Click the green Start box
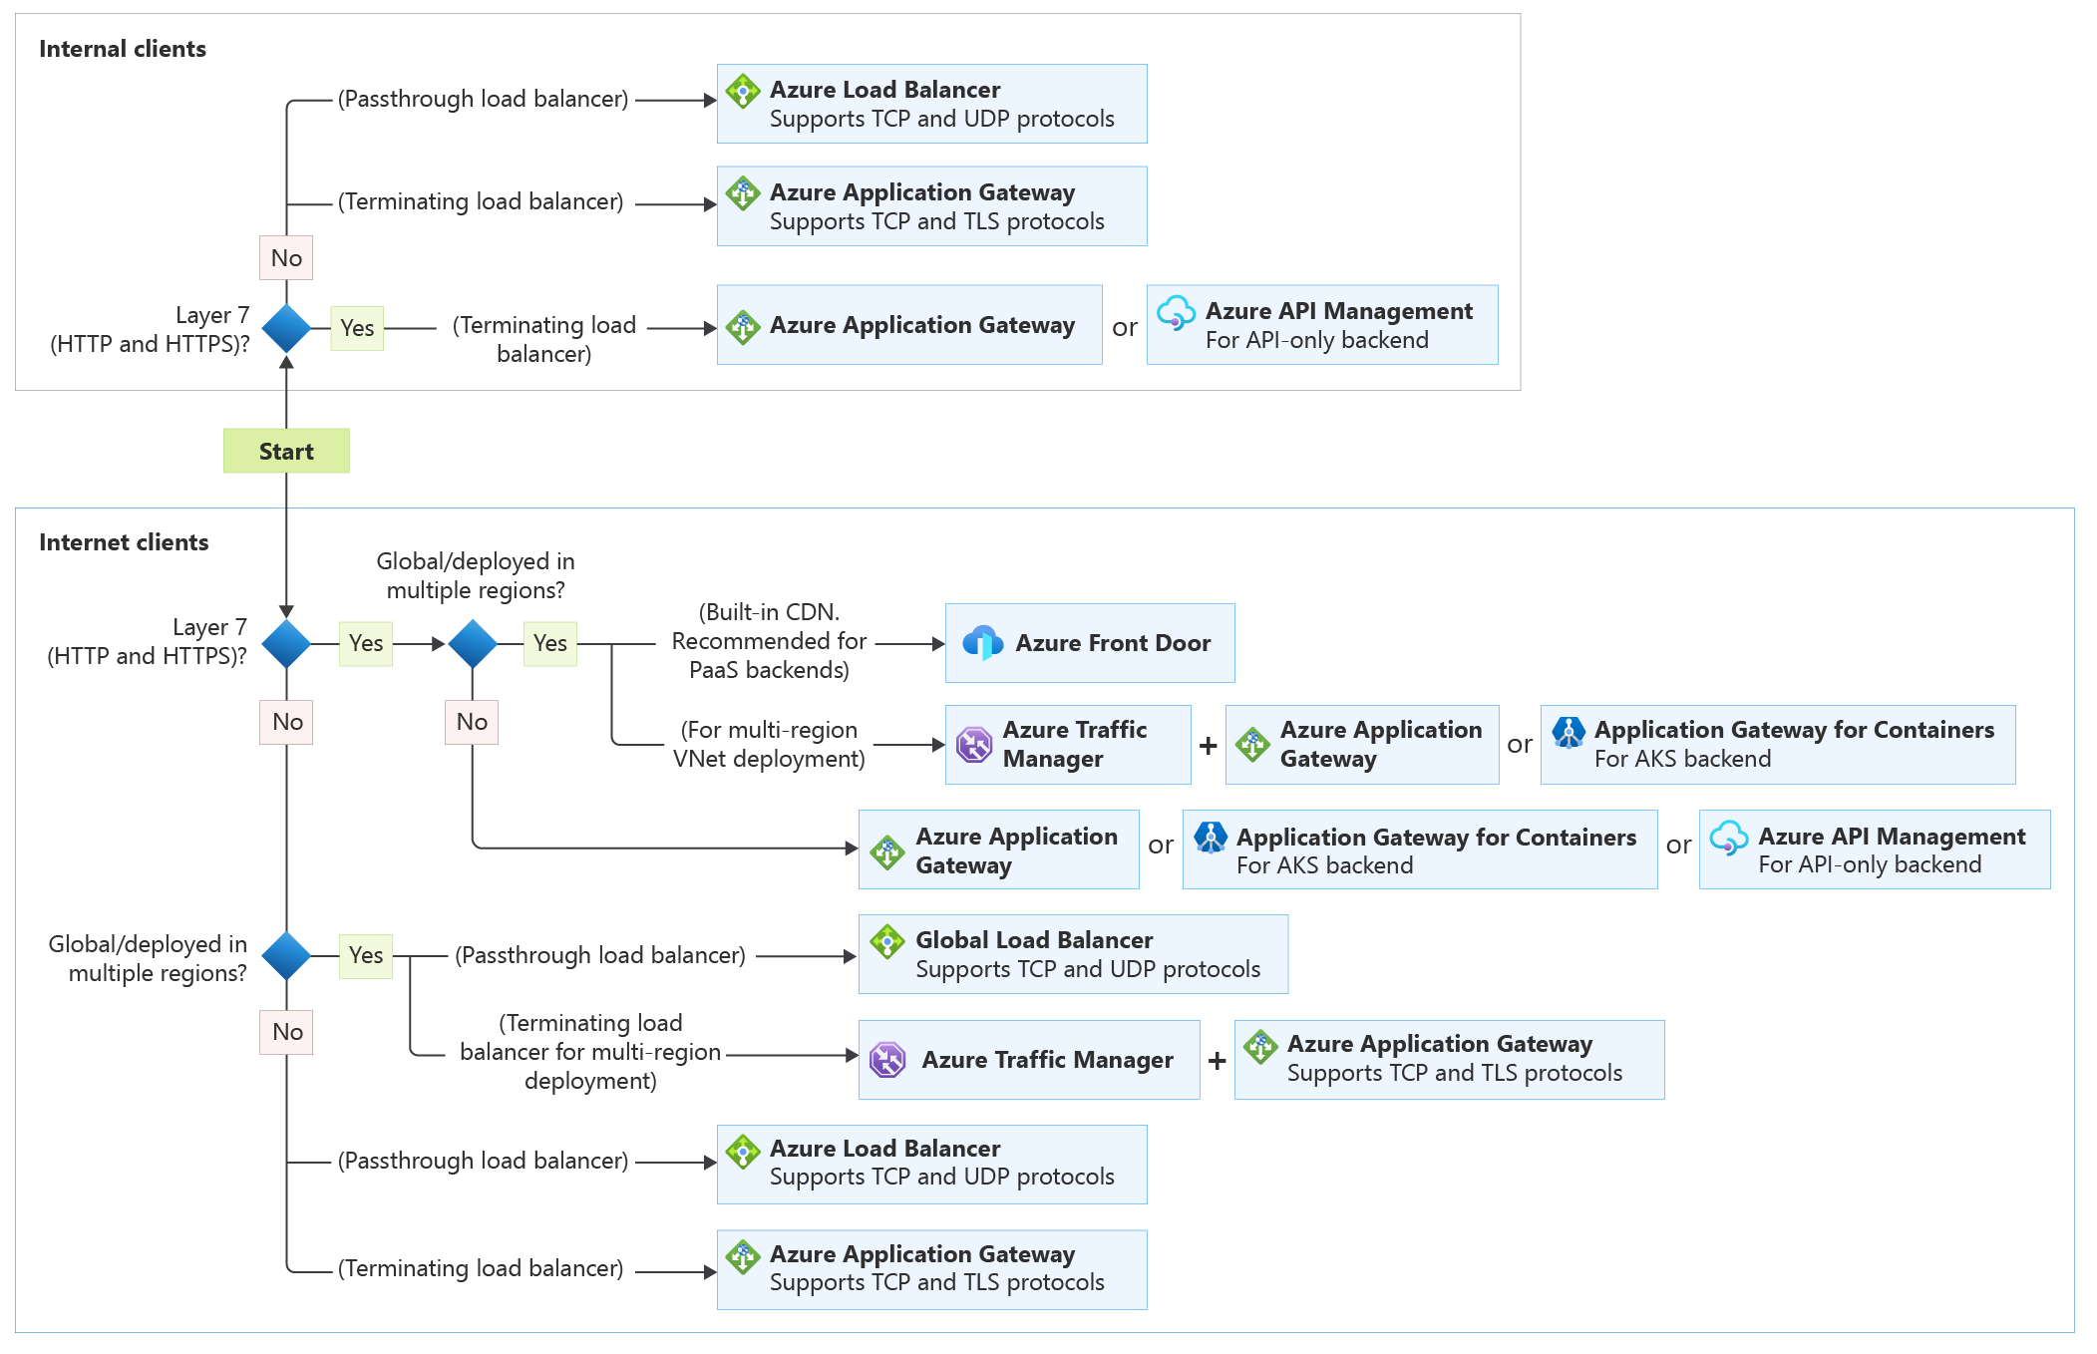The image size is (2097, 1354). coord(286,451)
